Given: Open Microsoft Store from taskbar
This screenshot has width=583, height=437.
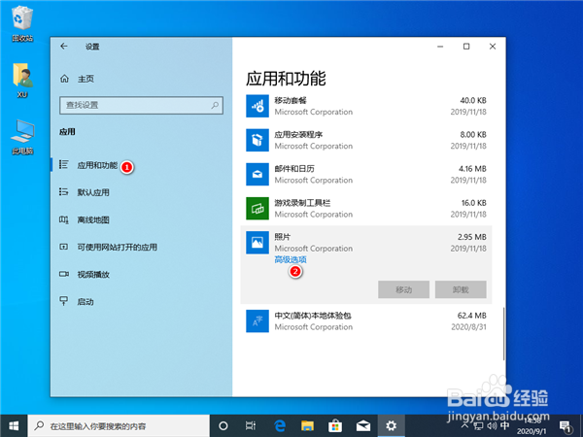Looking at the screenshot, I should tap(335, 426).
